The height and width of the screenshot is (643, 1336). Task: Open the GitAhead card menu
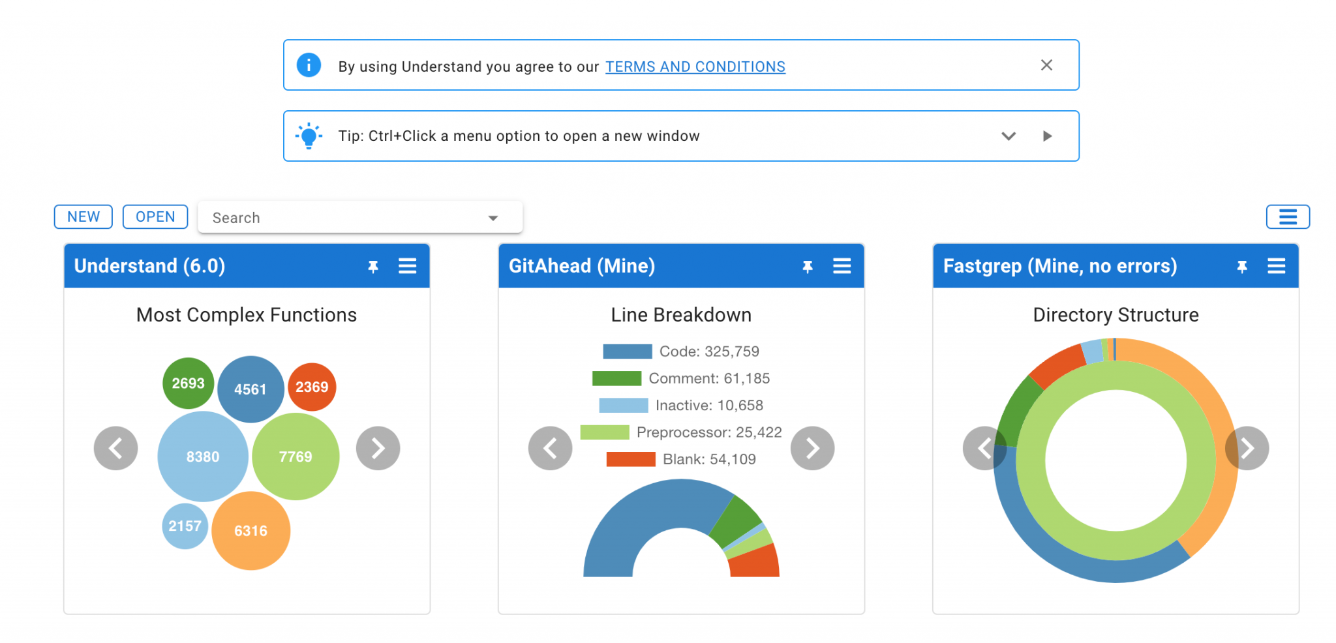click(x=842, y=266)
